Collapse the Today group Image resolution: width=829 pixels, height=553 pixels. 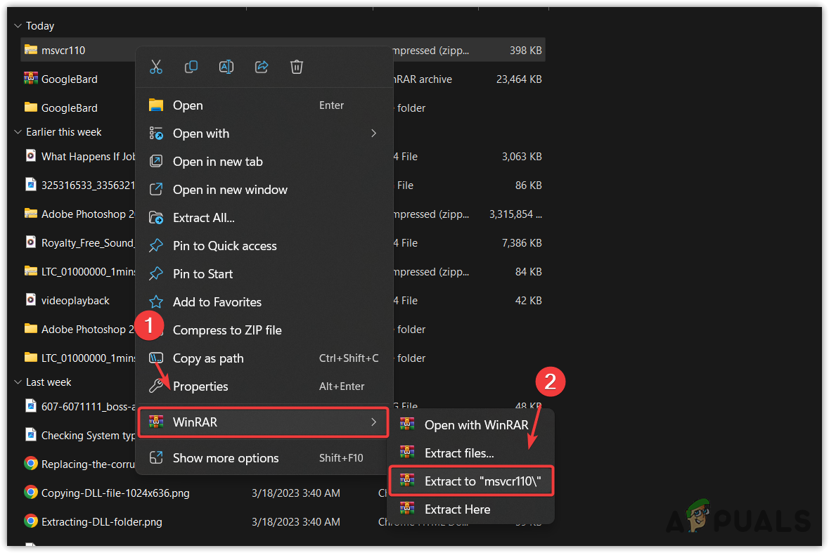pyautogui.click(x=17, y=25)
